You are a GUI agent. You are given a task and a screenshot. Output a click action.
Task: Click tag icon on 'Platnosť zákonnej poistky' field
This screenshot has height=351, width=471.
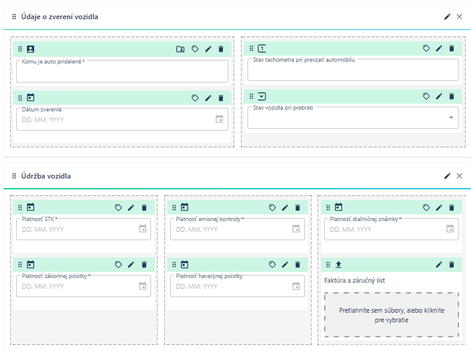point(118,265)
